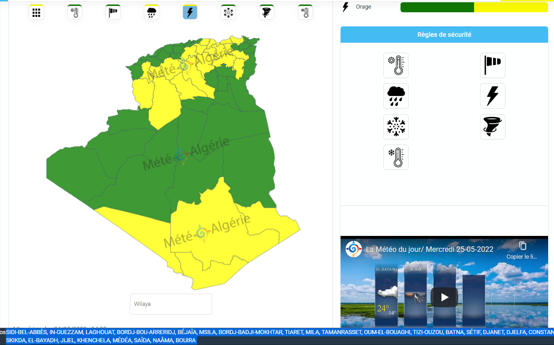Click the yellow segment of the Orage bar
The image size is (554, 345).
[511, 7]
